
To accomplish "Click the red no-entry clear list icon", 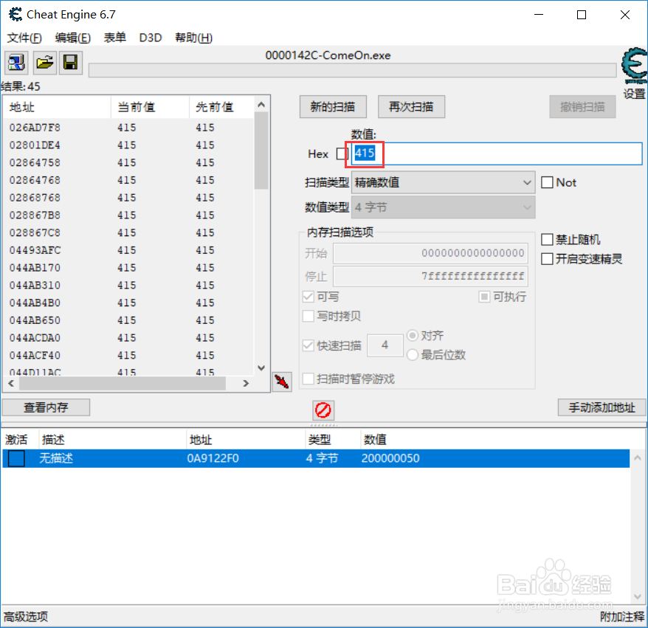I will pyautogui.click(x=323, y=410).
